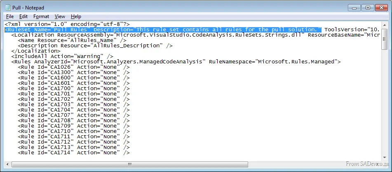
Task: Close the Pull - Notepad window
Action: [381, 8]
